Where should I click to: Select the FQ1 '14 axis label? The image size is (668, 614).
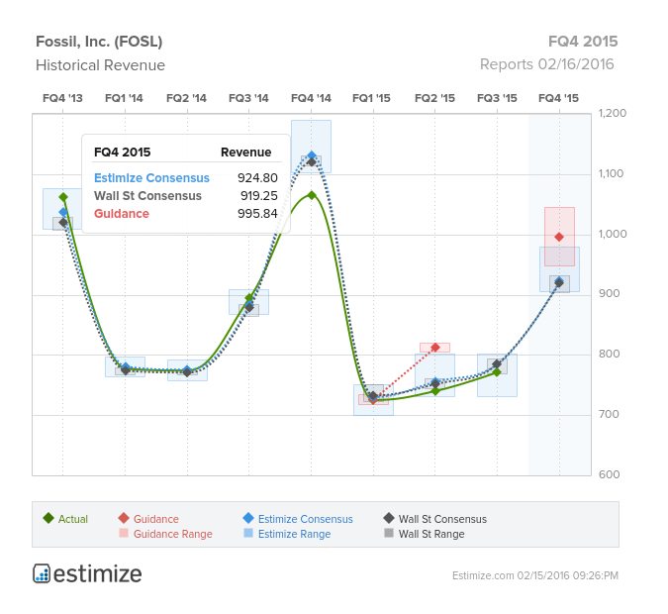tap(124, 98)
